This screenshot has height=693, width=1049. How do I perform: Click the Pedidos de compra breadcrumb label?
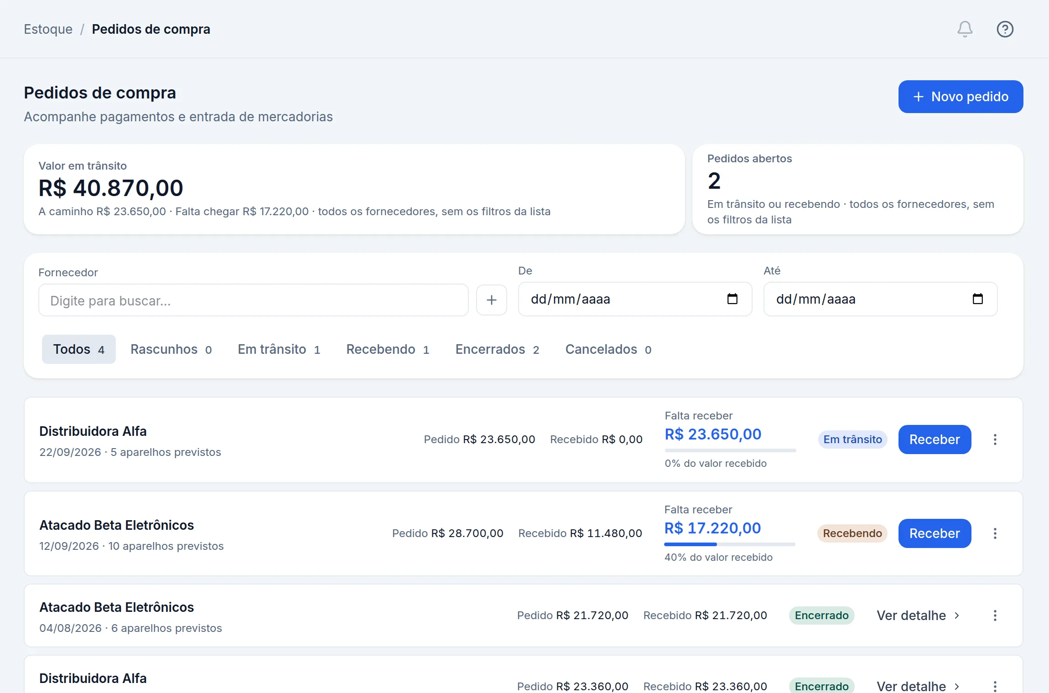(x=151, y=29)
